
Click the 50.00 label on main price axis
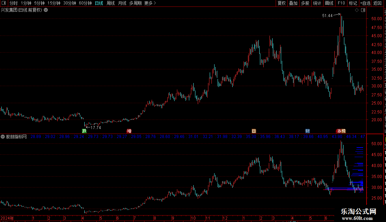tap(376, 19)
